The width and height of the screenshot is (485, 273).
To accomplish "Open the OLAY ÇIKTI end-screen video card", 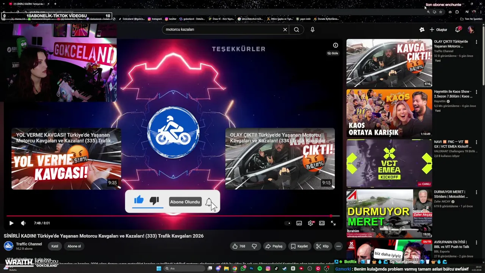I will point(280,158).
